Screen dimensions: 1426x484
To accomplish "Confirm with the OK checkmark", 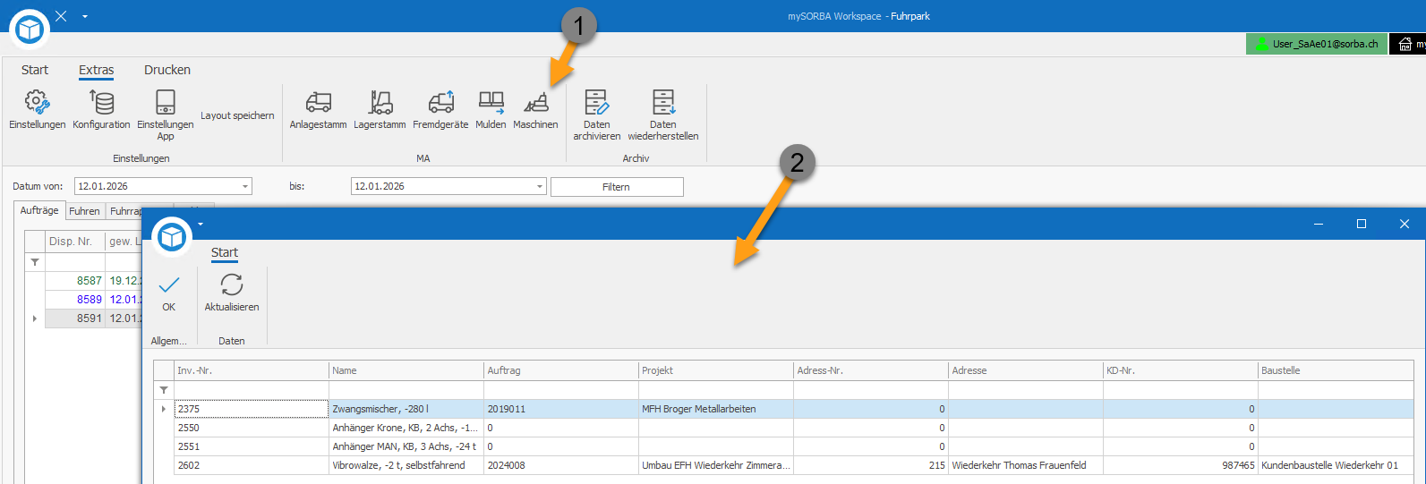I will pos(168,285).
